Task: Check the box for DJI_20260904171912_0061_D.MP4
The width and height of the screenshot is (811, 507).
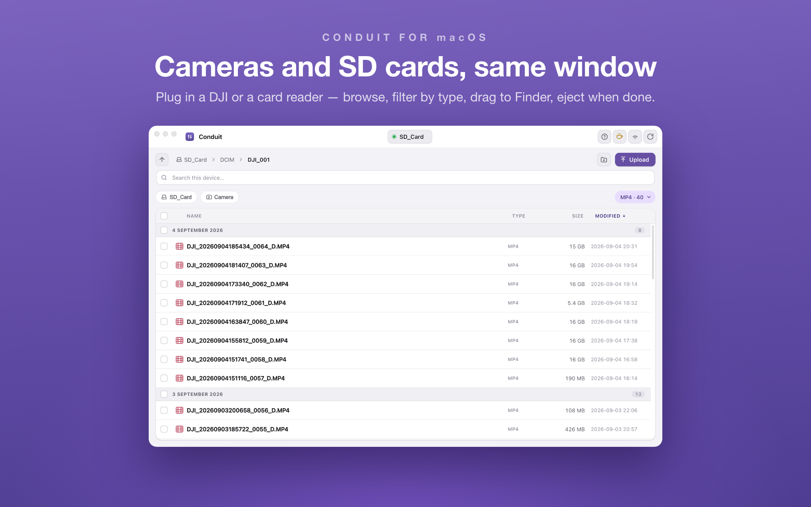Action: tap(164, 303)
